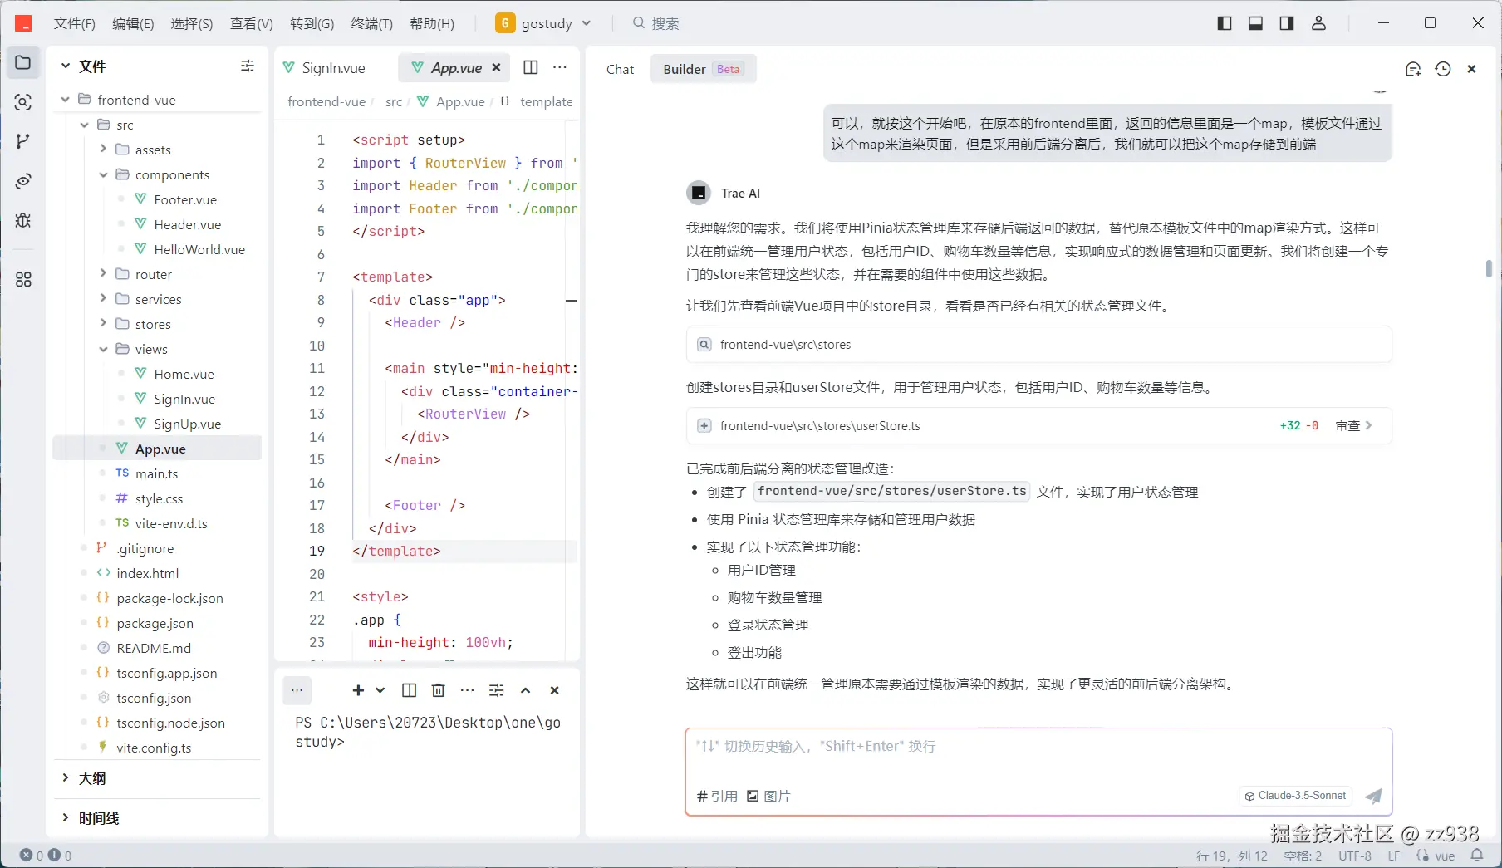This screenshot has width=1502, height=868.
Task: Toggle the bottom panel layout button
Action: tap(1256, 23)
